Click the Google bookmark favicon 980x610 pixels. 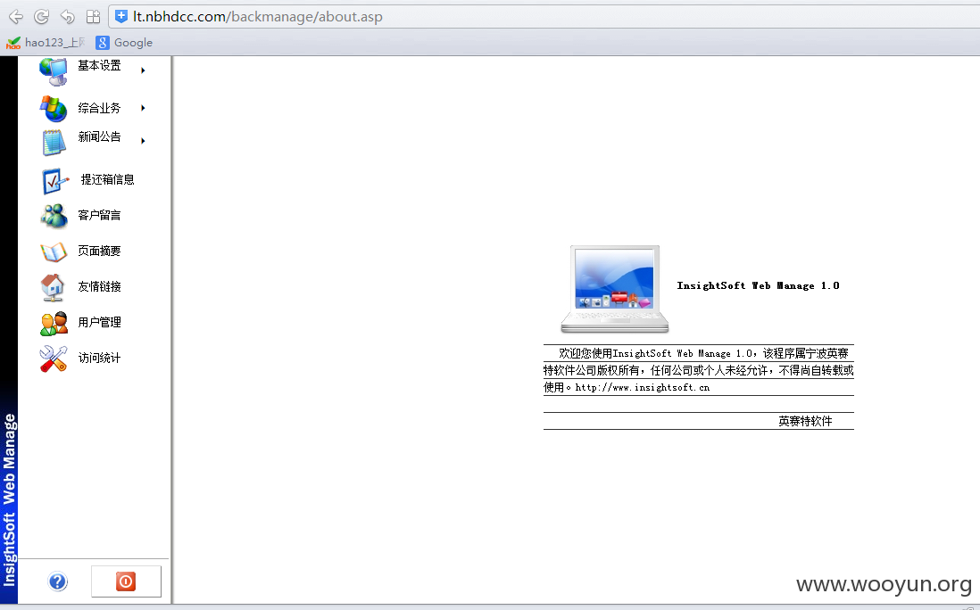tap(103, 43)
